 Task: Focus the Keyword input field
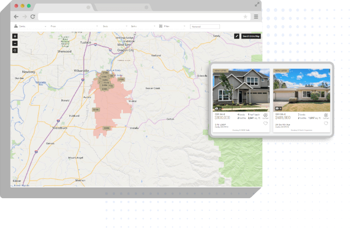(x=205, y=27)
